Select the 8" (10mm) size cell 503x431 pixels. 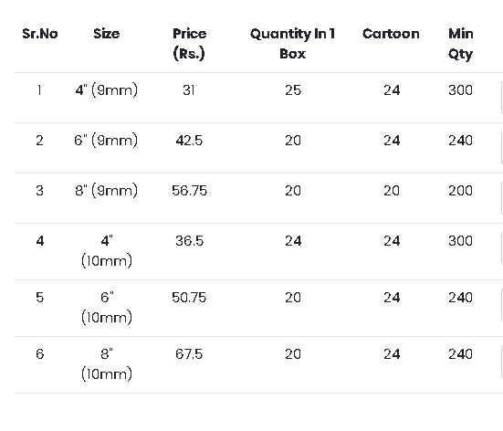tap(107, 364)
